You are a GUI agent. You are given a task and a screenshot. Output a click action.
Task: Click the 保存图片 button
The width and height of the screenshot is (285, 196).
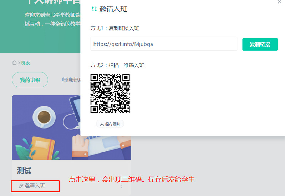(x=110, y=124)
